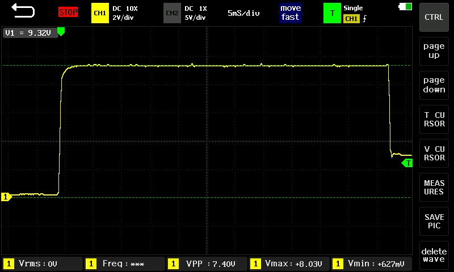Go to page down
Viewport: 454px width, 272px height.
point(434,85)
